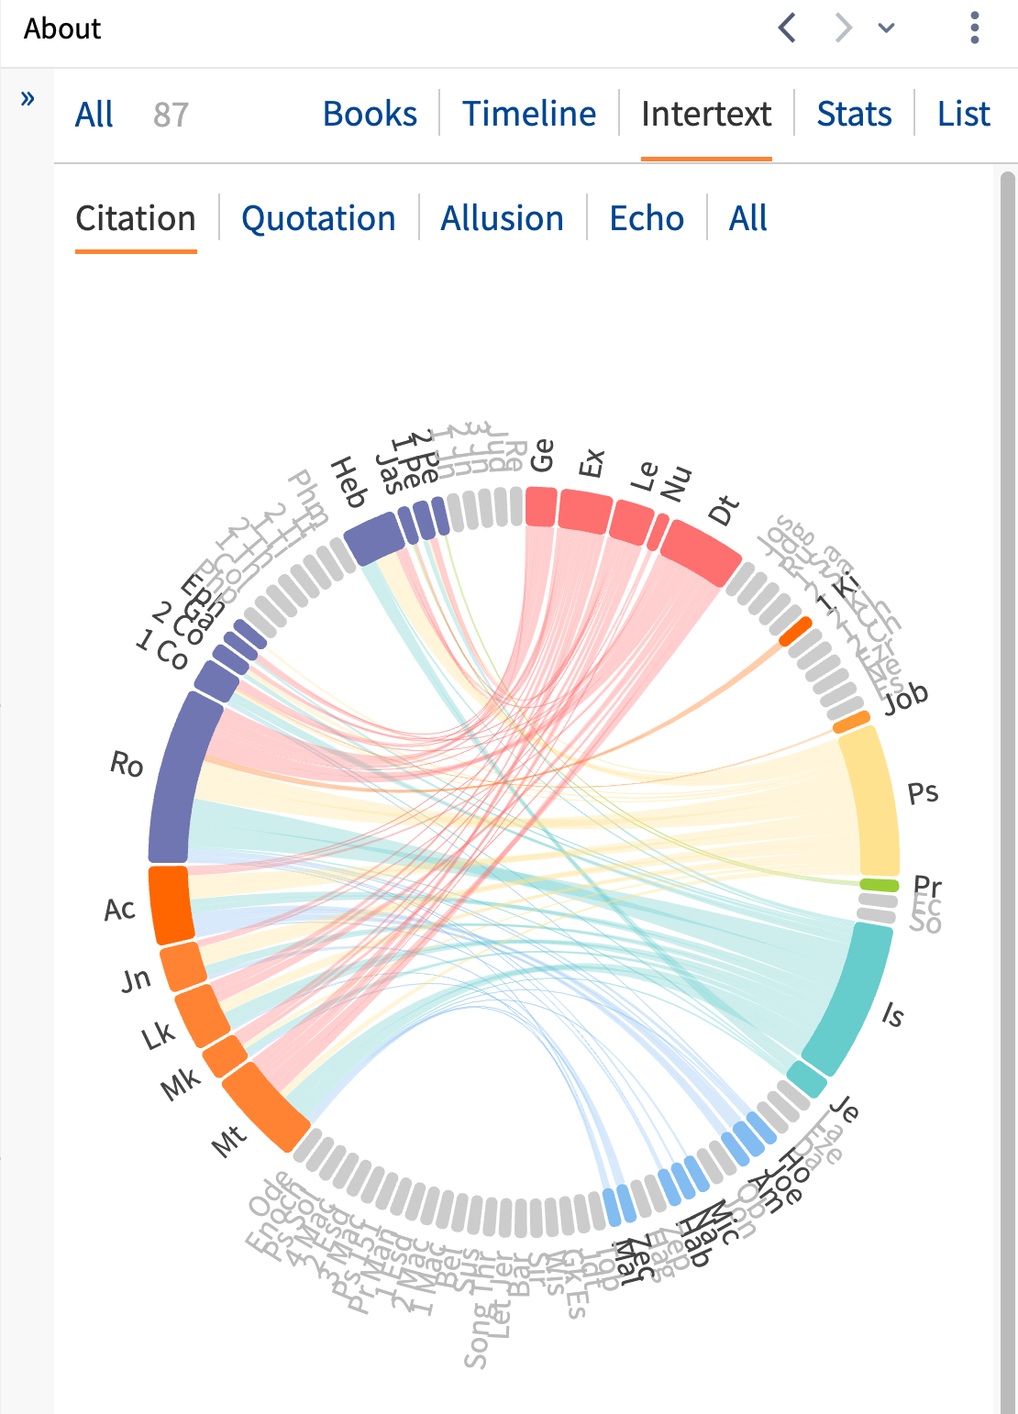The image size is (1018, 1414).
Task: Show Echo intertext type
Action: coord(647,218)
